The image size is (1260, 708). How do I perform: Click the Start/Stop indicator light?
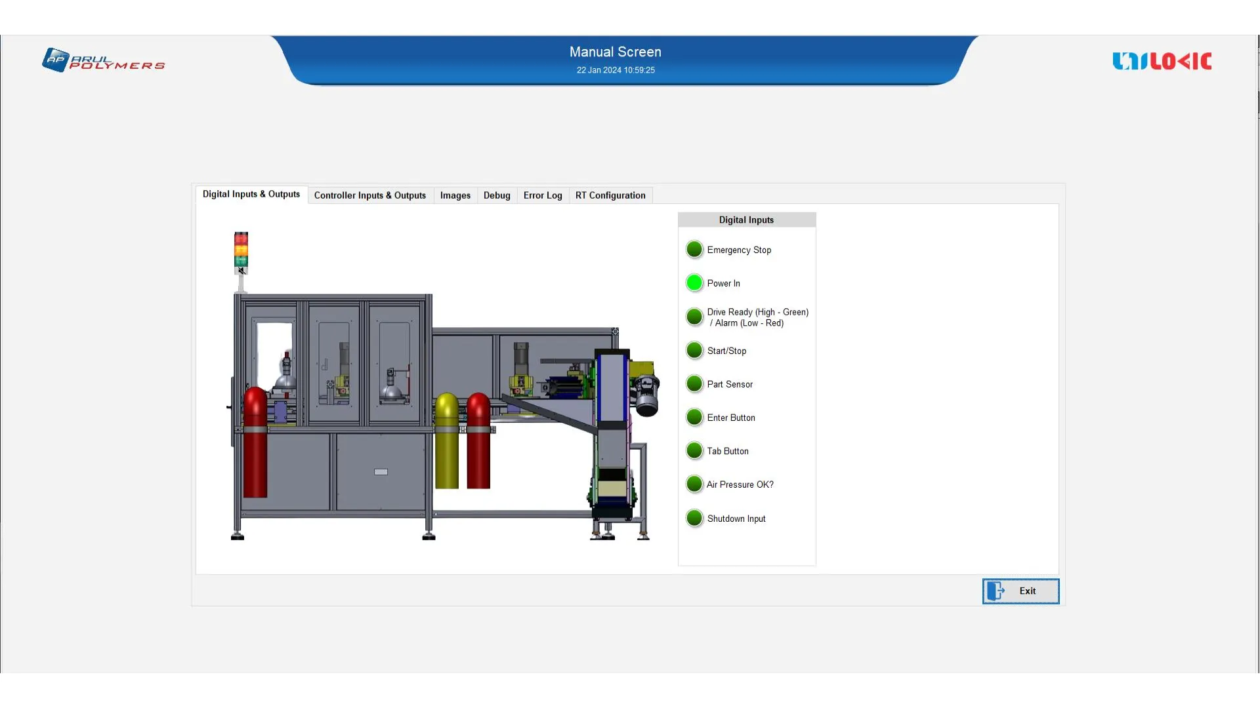pos(694,351)
